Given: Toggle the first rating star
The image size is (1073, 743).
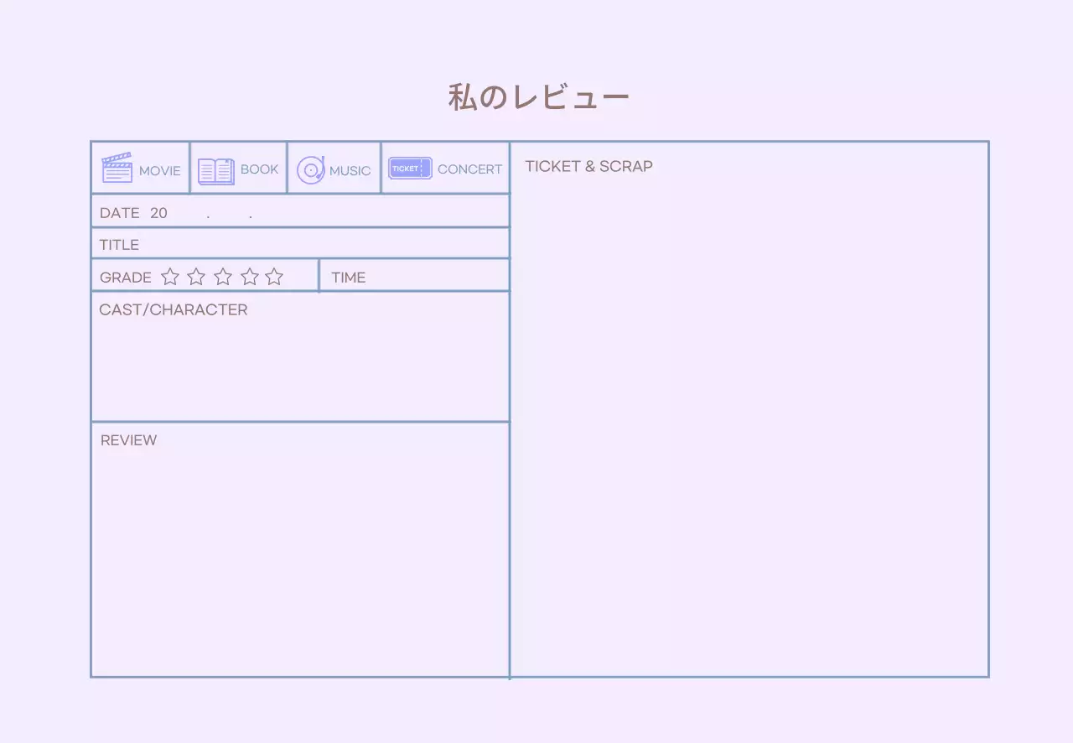Looking at the screenshot, I should pyautogui.click(x=169, y=276).
